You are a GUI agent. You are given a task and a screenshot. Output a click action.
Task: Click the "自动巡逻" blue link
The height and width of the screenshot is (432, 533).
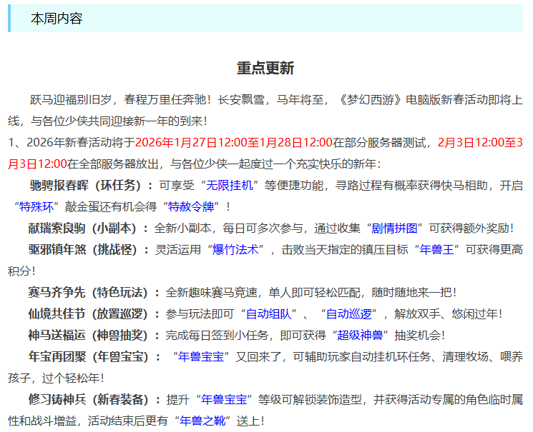tap(348, 313)
